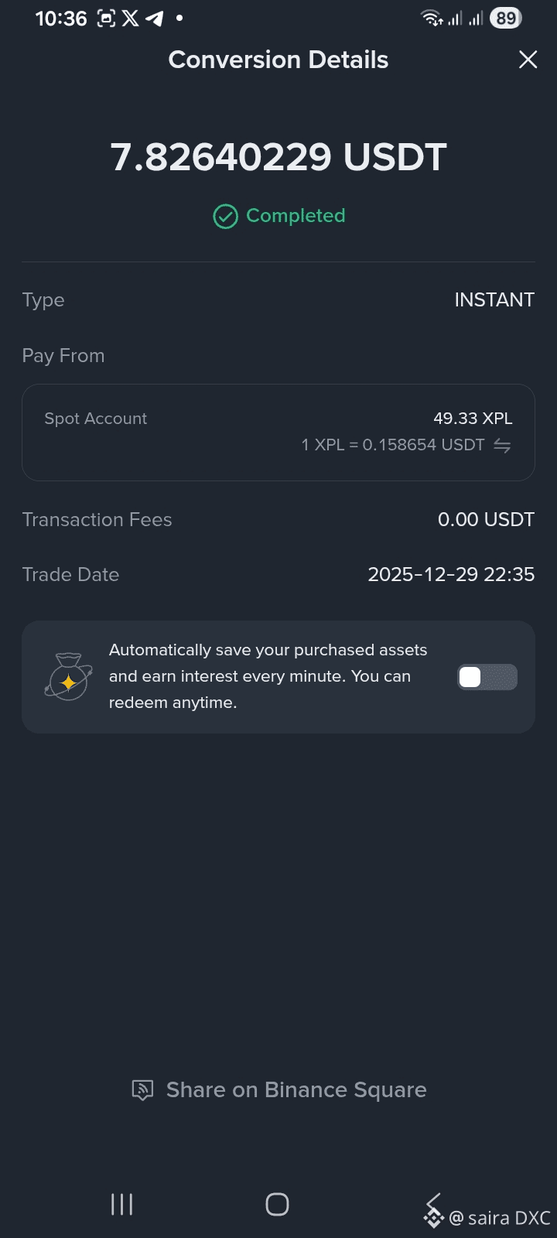Tap the Telegram notification icon in status bar

pyautogui.click(x=155, y=19)
